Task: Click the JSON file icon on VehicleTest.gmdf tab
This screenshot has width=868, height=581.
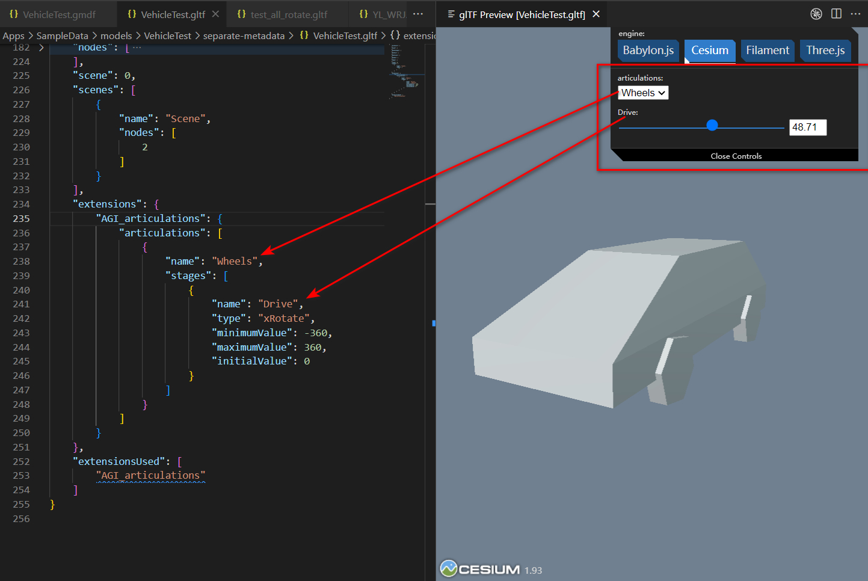Action: coord(14,14)
